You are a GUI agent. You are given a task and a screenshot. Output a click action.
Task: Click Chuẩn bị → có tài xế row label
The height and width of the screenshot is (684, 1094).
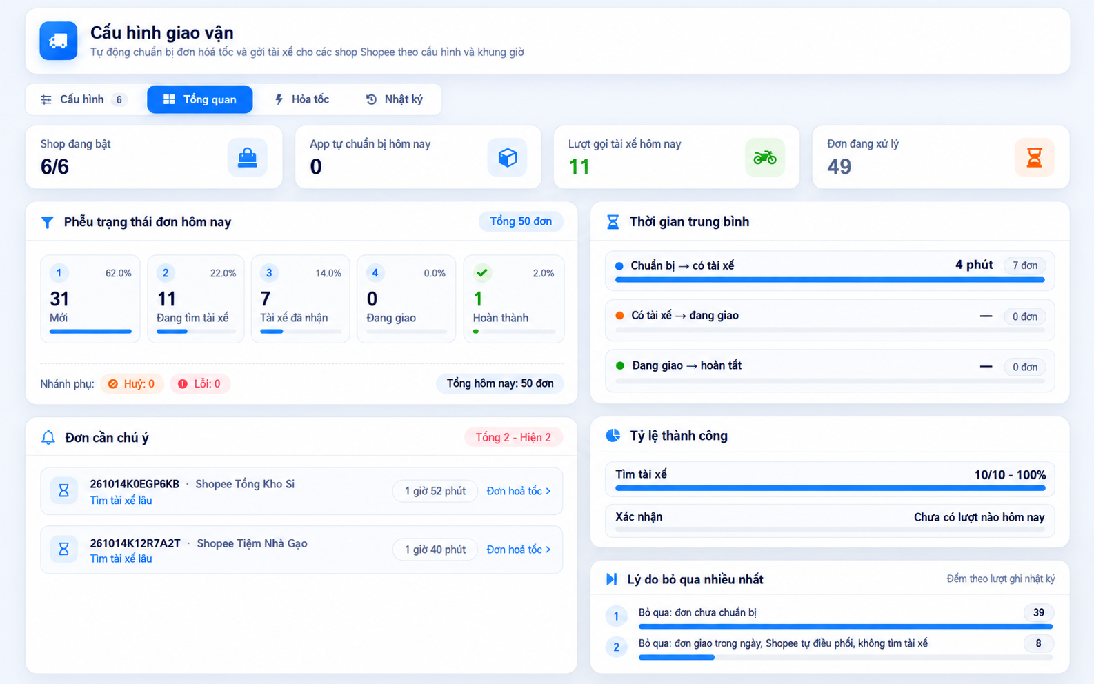682,265
